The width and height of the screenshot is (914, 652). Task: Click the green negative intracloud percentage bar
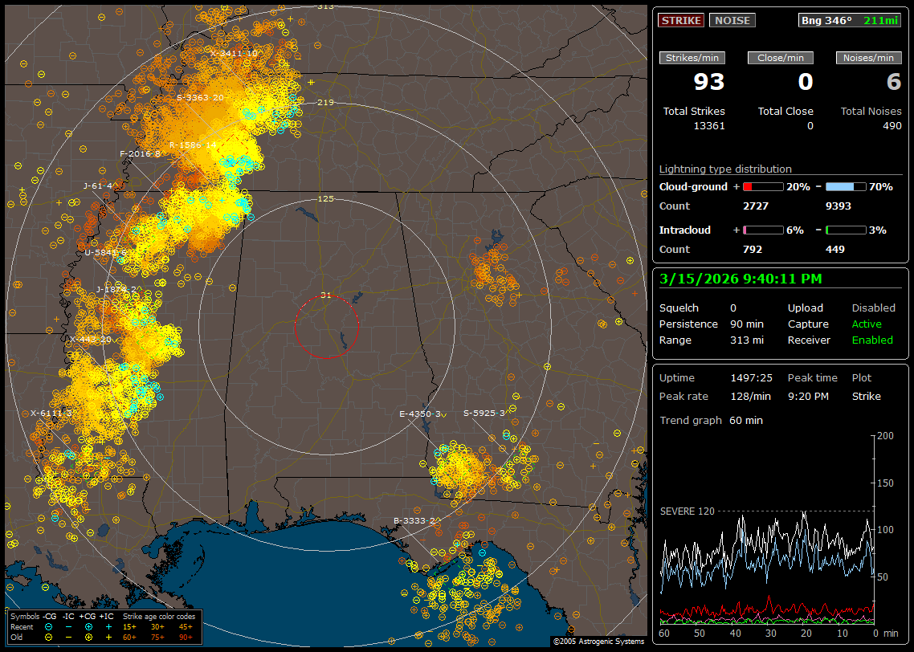(846, 230)
